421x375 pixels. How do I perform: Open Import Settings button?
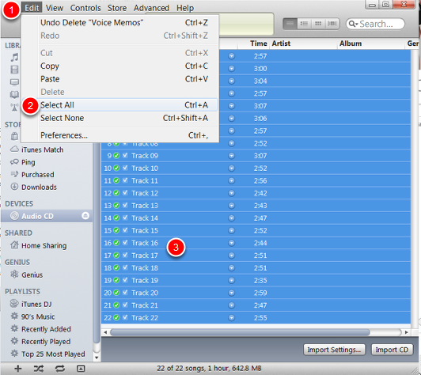[x=334, y=350]
